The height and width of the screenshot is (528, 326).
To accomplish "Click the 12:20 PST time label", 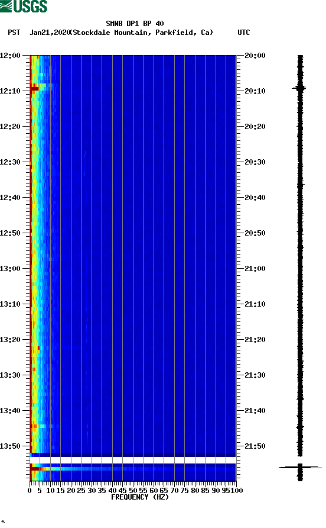I will [x=10, y=126].
